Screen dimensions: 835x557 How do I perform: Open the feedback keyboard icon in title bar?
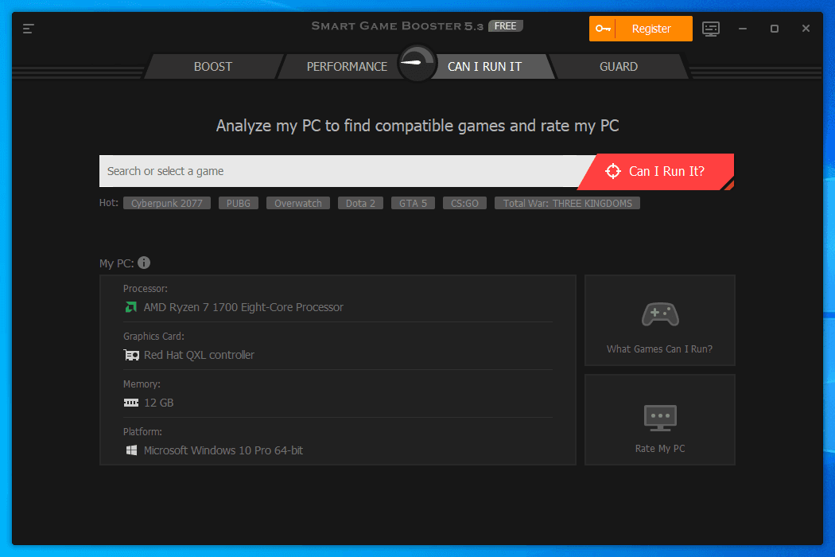click(x=711, y=29)
